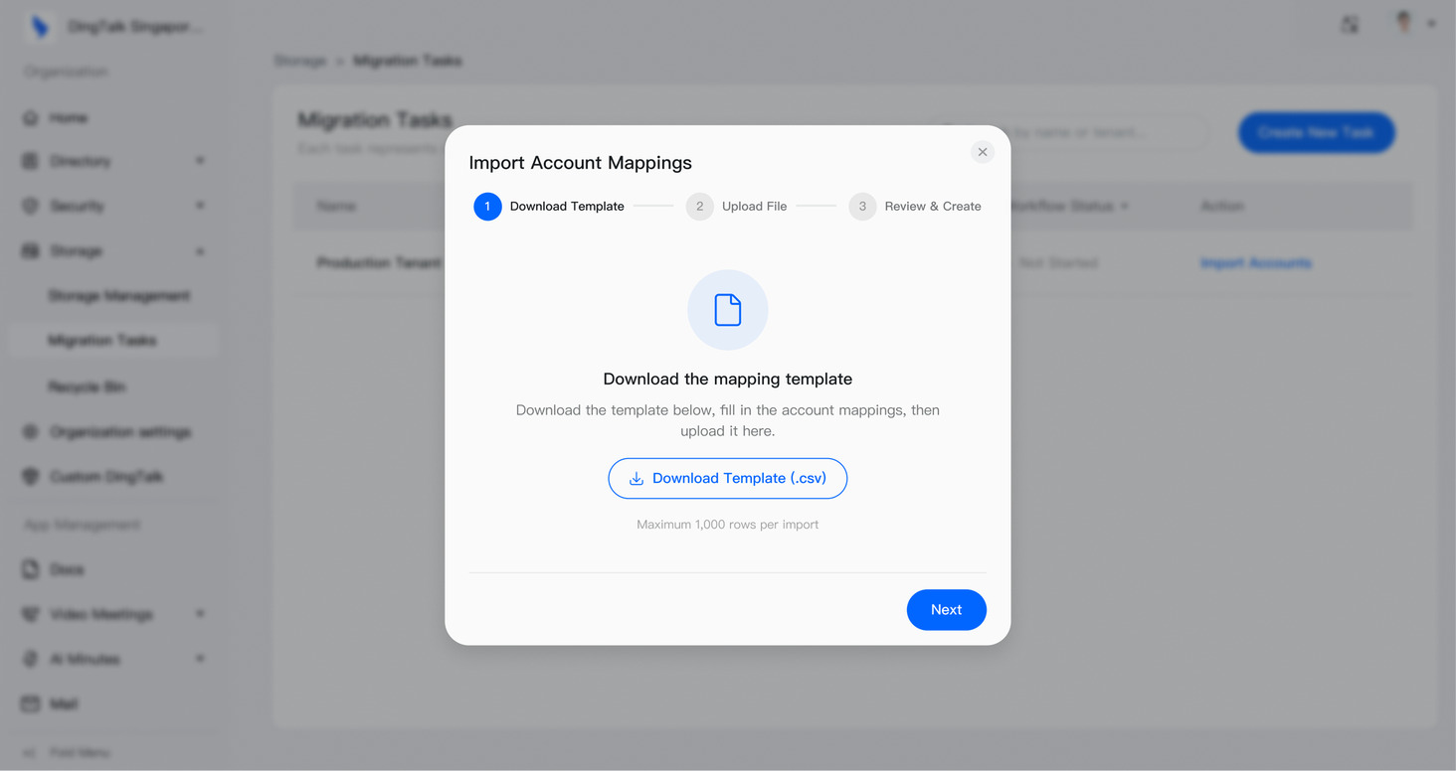Viewport: 1456px width, 771px height.
Task: Click the Mail icon in sidebar
Action: [31, 704]
